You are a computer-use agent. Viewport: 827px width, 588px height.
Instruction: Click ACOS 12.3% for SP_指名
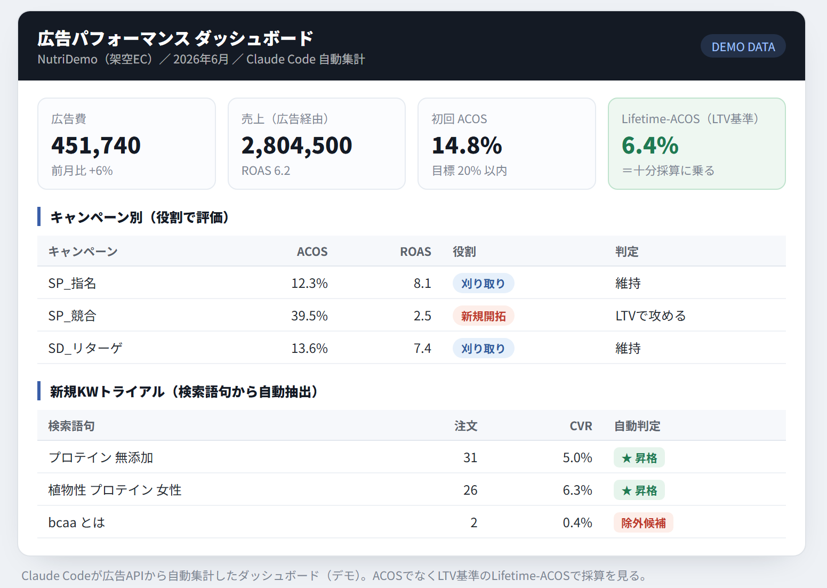pos(309,283)
